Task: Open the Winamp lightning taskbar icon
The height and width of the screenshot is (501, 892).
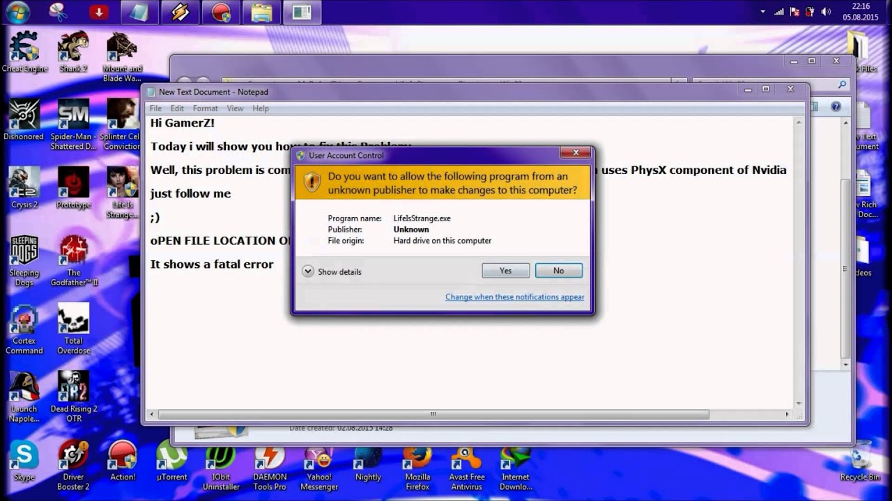Action: tap(180, 12)
